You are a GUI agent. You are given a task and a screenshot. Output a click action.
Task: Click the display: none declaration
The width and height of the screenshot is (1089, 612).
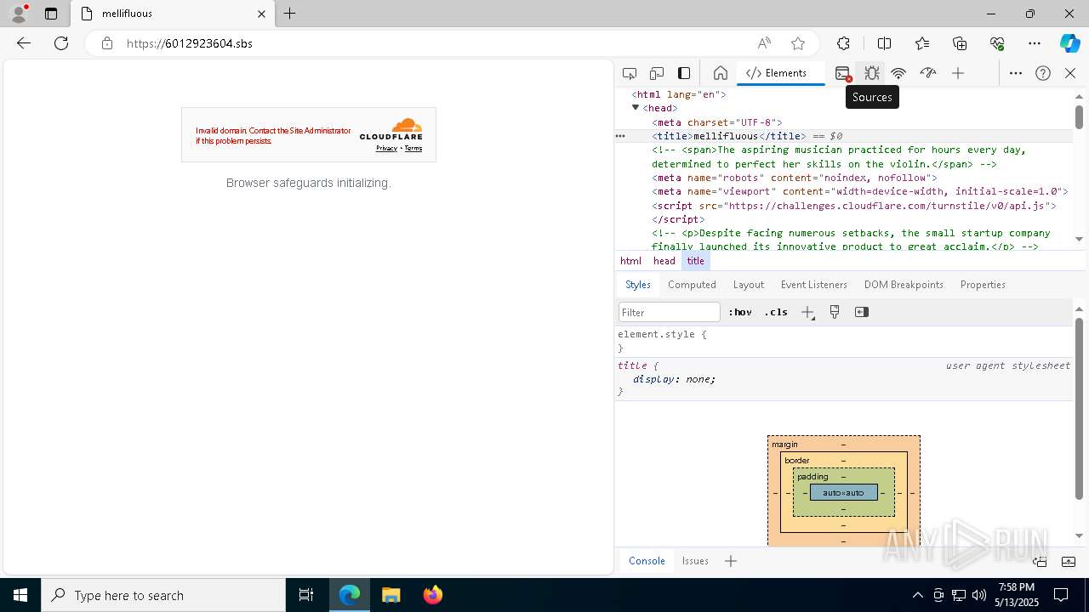(674, 379)
